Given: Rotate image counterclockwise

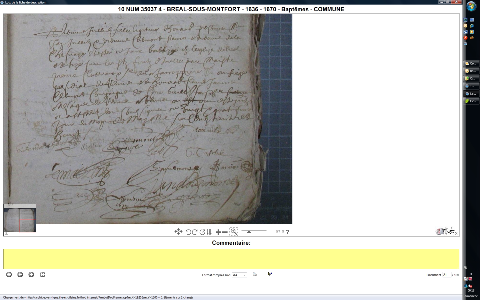Looking at the screenshot, I should click(x=188, y=232).
